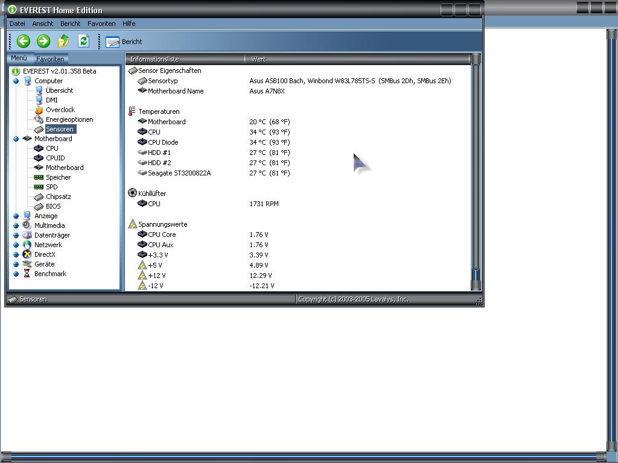
Task: Click the background window's horizontal scrollbar
Action: 304,457
